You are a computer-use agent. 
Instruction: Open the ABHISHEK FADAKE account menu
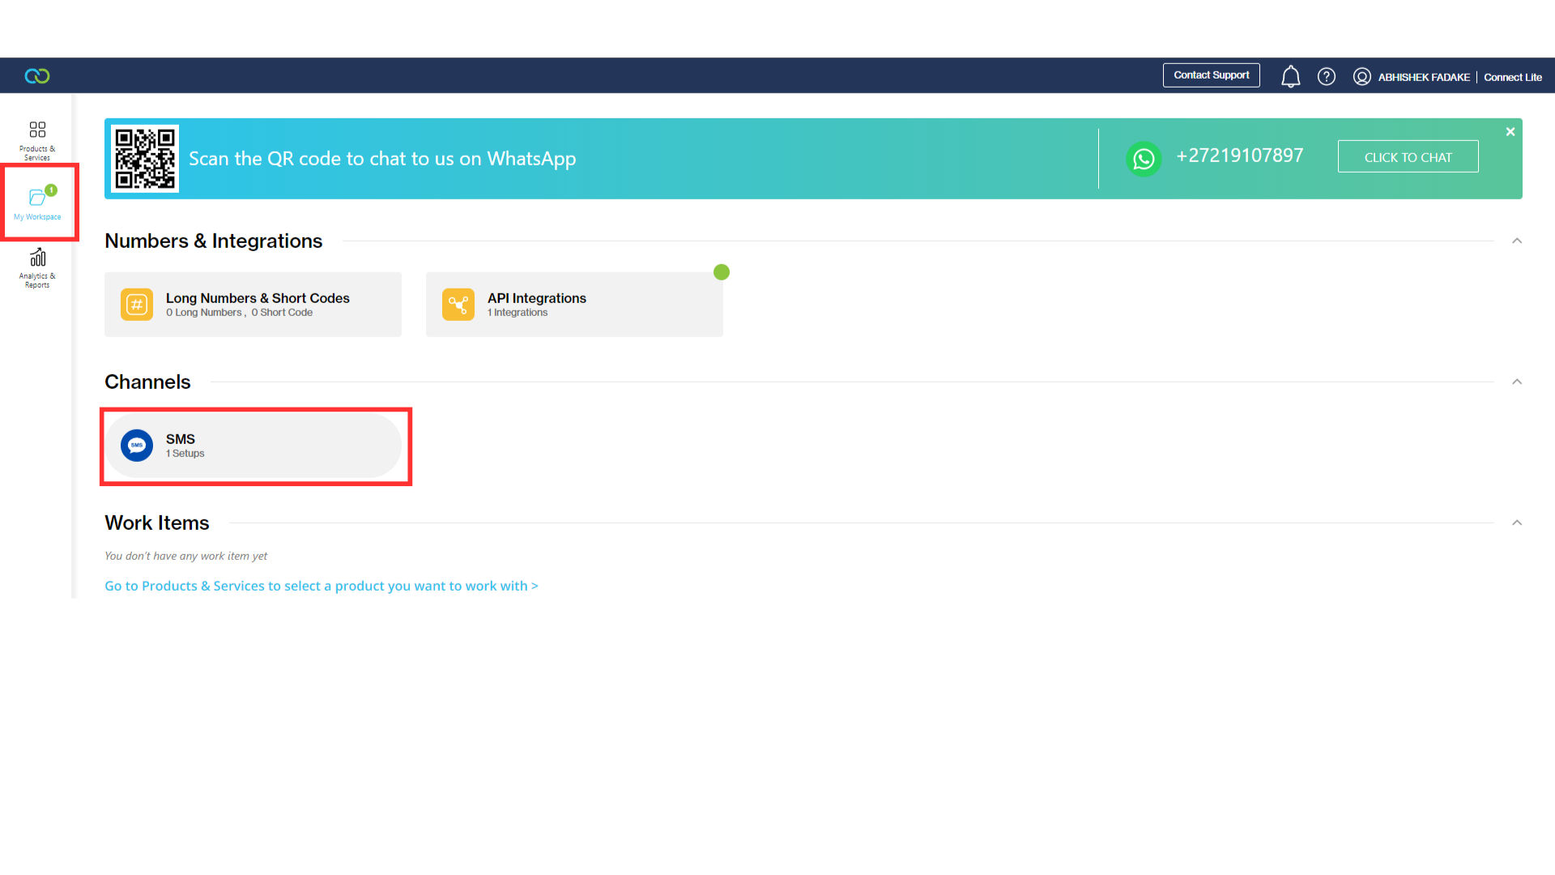tap(1425, 77)
